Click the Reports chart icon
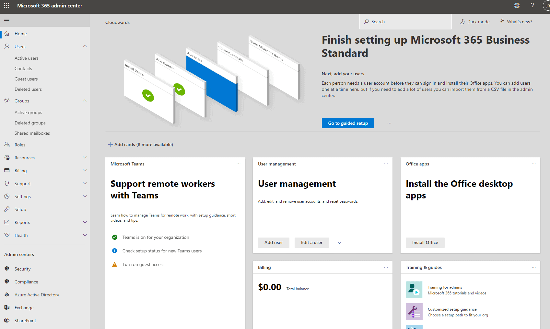Viewport: 550px width, 329px height. point(7,222)
